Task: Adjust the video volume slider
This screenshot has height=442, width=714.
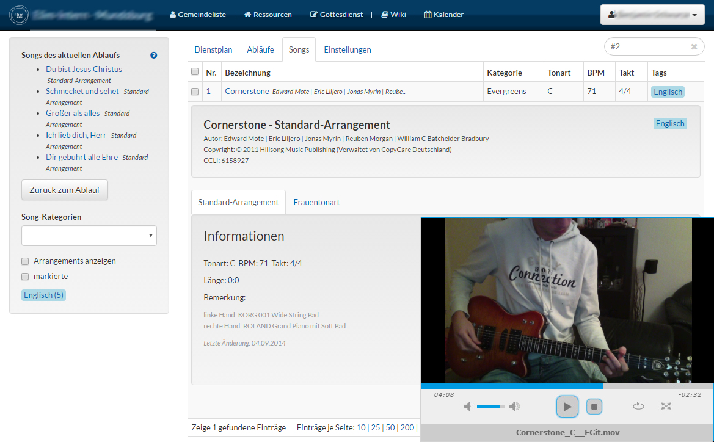Action: tap(490, 406)
